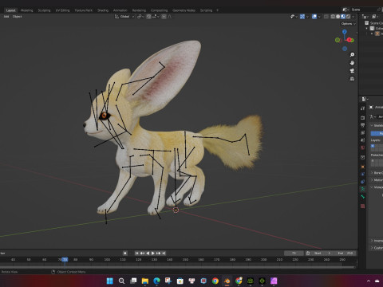This screenshot has width=383, height=287.
Task: Jump to the start frame of timeline
Action: [136, 253]
